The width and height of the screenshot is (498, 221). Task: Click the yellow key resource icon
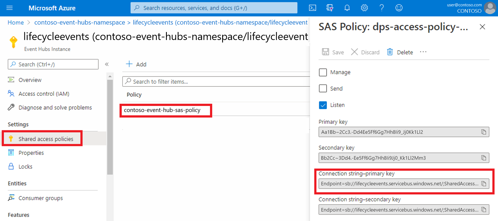pyautogui.click(x=13, y=42)
